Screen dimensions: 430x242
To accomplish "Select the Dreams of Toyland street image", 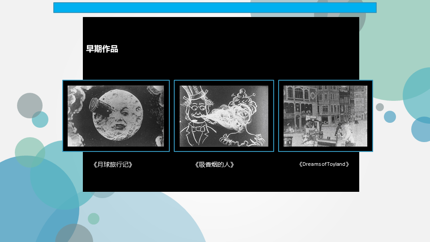I will point(326,116).
